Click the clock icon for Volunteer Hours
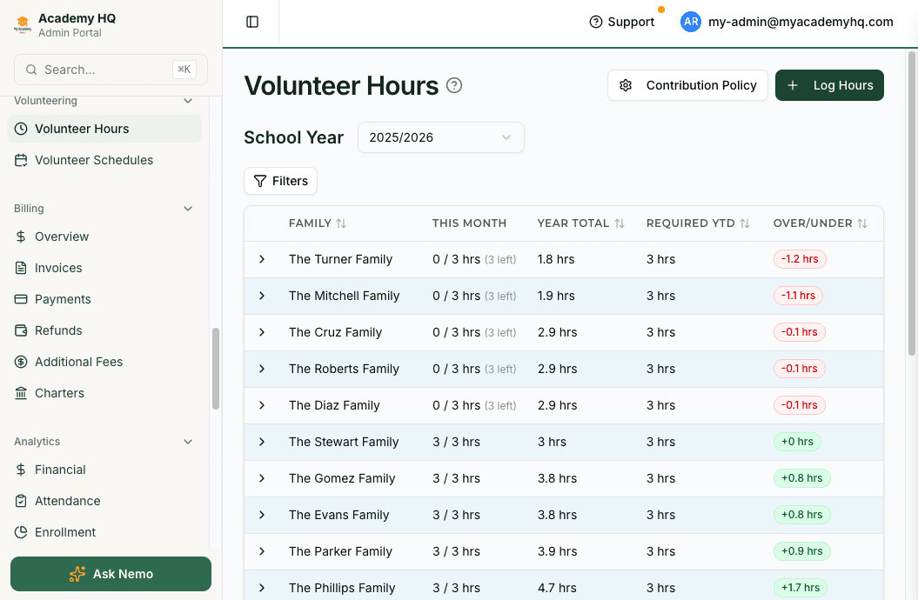This screenshot has height=600, width=918. tap(21, 129)
